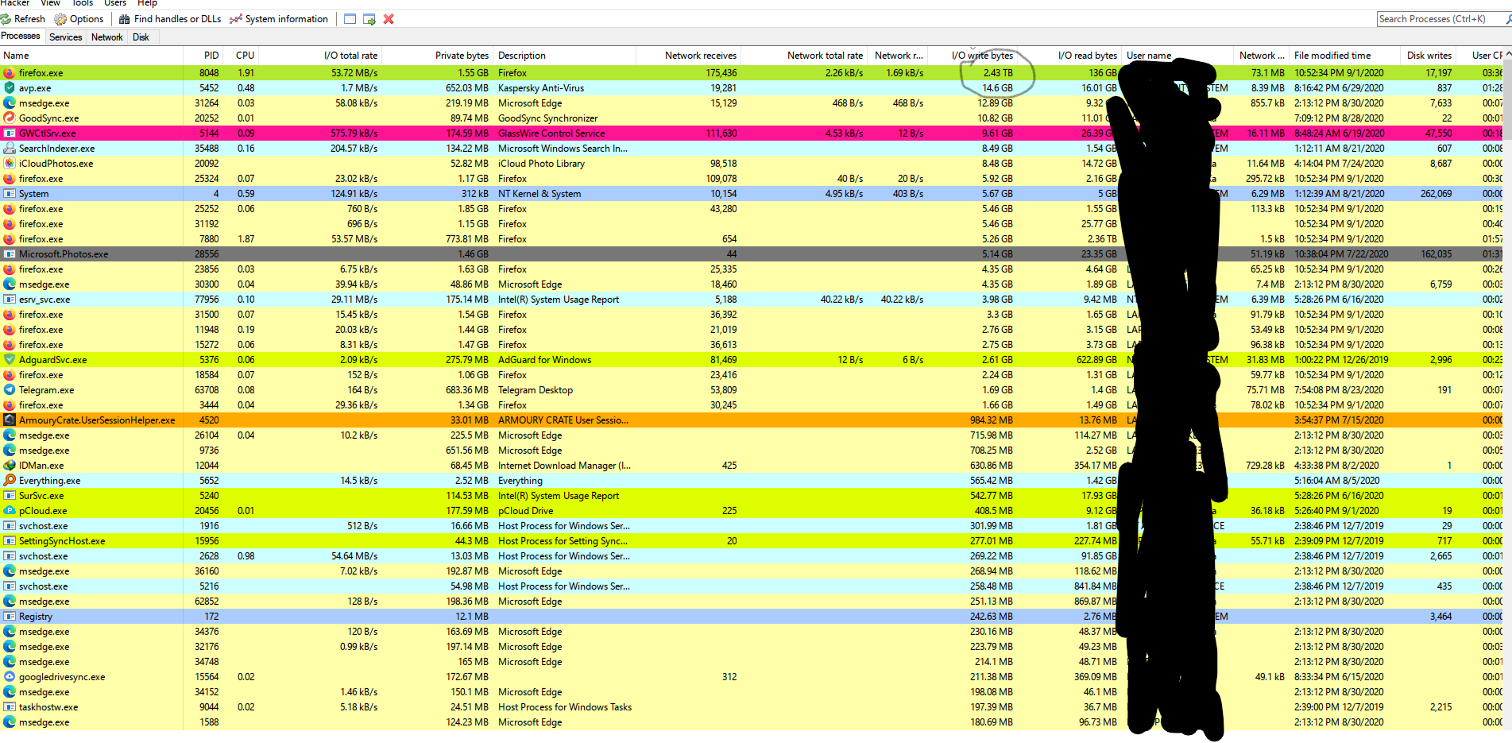1512x743 pixels.
Task: Select the 'GlassWire Control Service' description
Action: pos(551,134)
